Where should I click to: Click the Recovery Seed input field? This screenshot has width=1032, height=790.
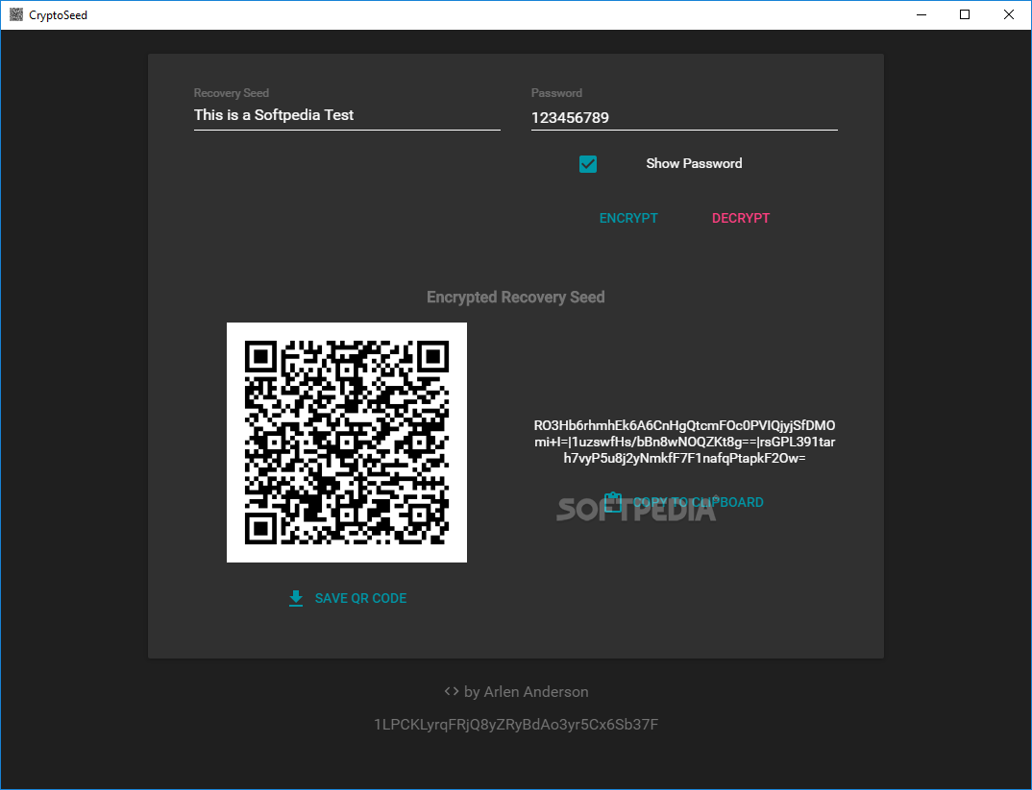347,115
